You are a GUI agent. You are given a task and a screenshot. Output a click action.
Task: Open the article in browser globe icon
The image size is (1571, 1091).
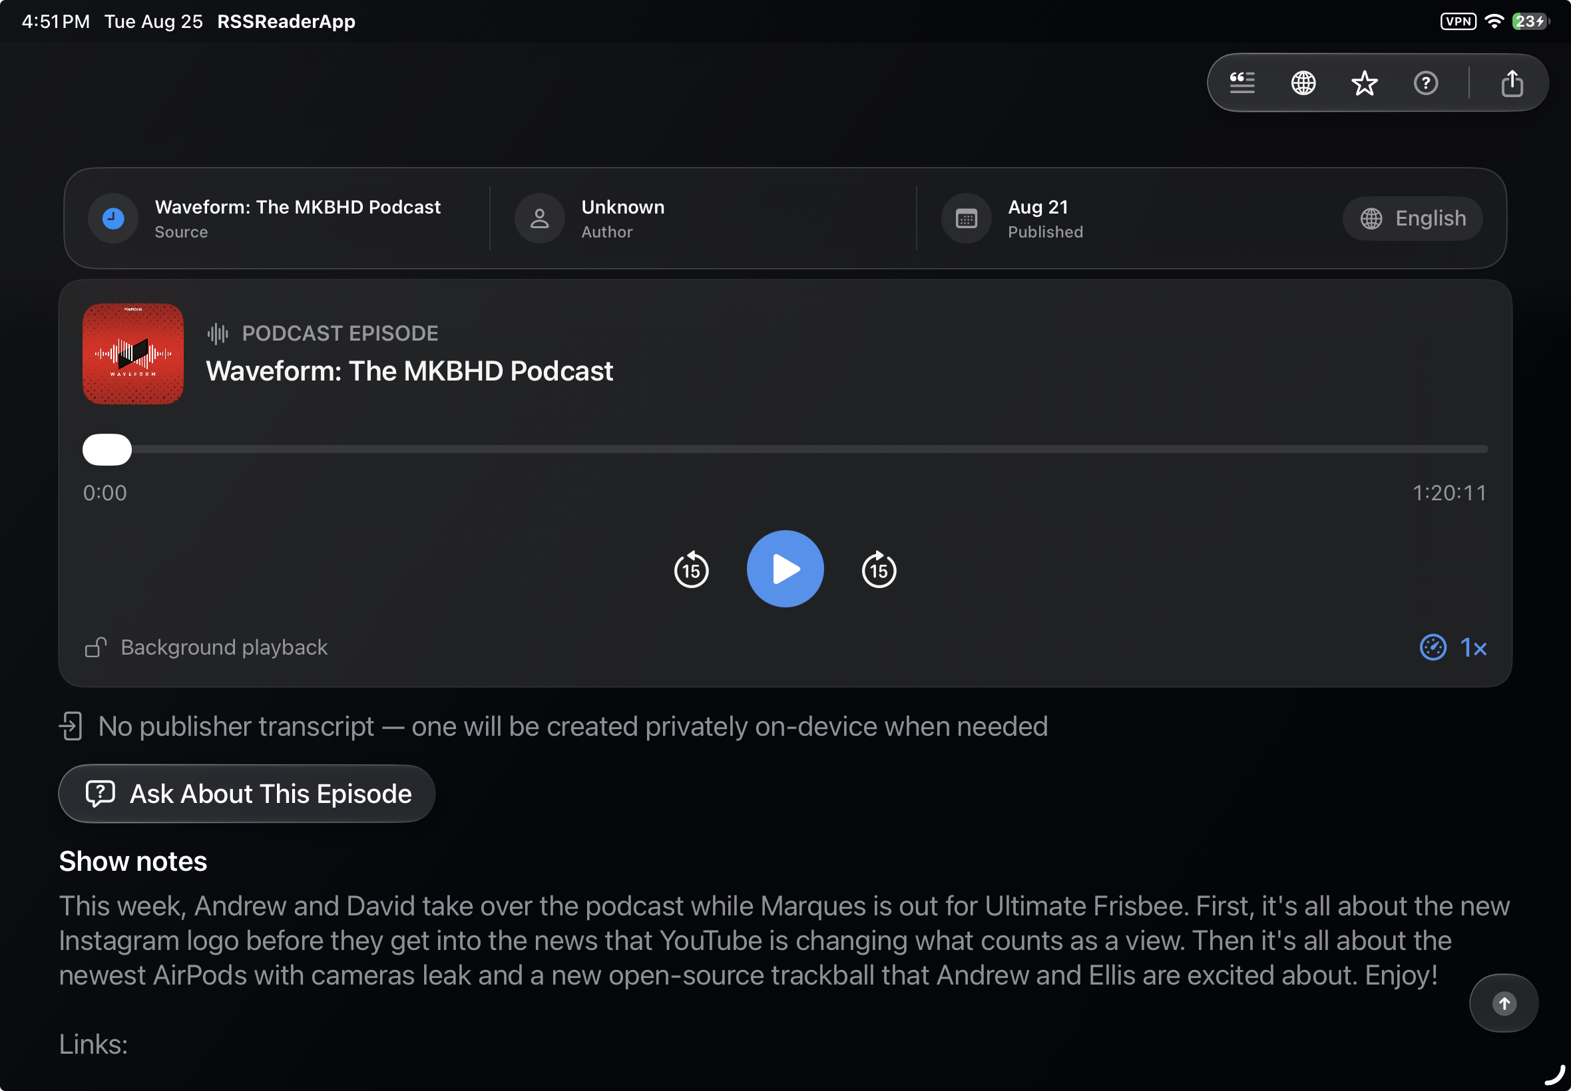(x=1303, y=82)
